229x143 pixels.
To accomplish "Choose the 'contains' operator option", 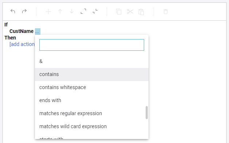I will point(92,75).
